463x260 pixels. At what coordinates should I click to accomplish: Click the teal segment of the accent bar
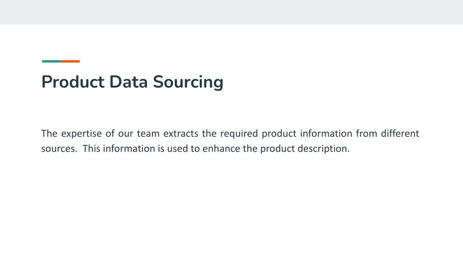coord(52,61)
